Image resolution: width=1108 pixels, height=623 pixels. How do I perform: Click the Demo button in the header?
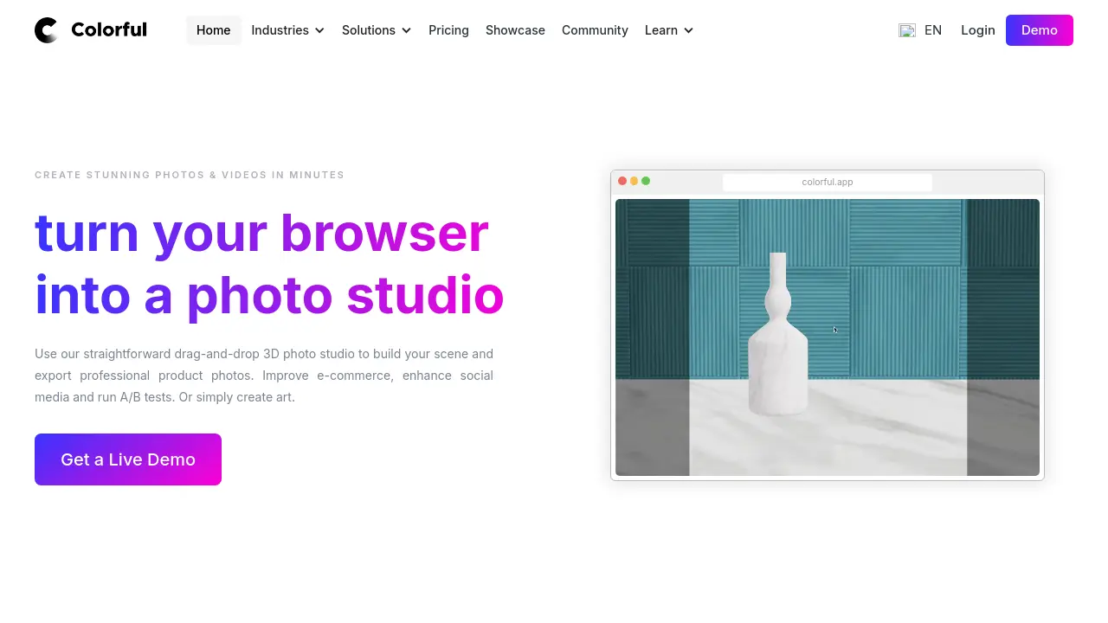(1039, 30)
